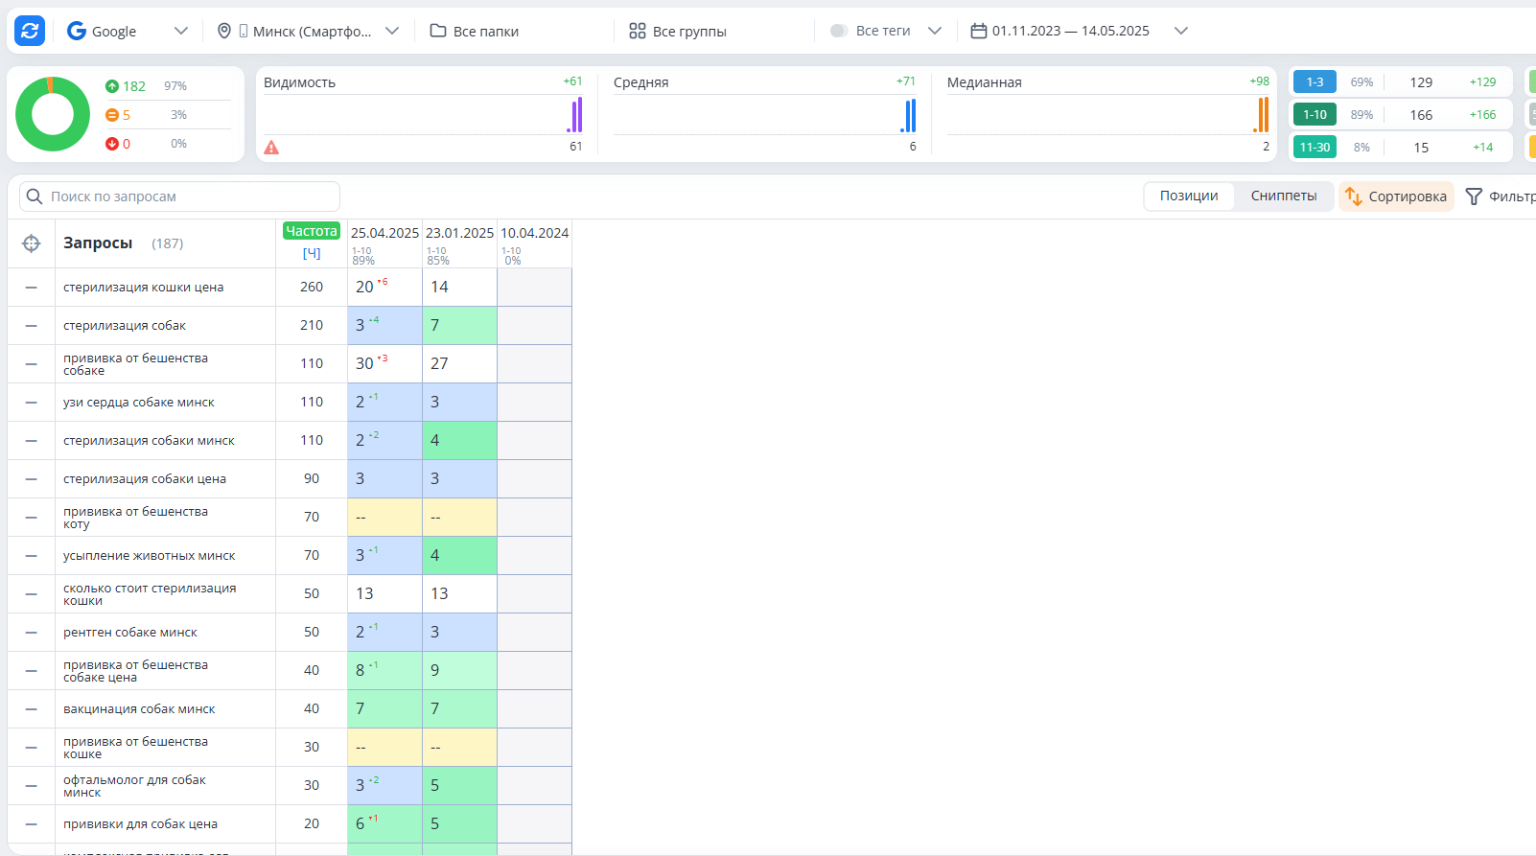Viewport: 1536px width, 856px height.
Task: Click the calendar icon next to the date range
Action: point(978,31)
